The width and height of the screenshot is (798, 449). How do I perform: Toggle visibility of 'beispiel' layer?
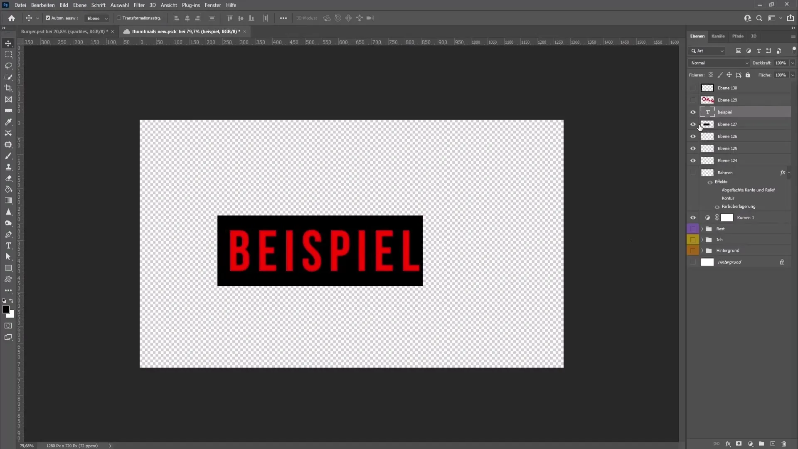pos(693,112)
